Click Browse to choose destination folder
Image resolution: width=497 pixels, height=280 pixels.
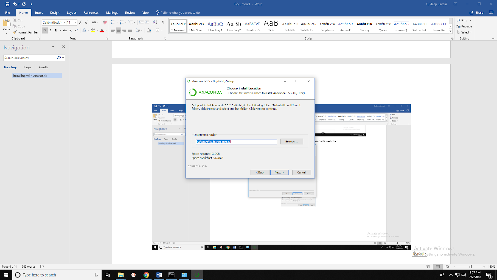tap(291, 142)
